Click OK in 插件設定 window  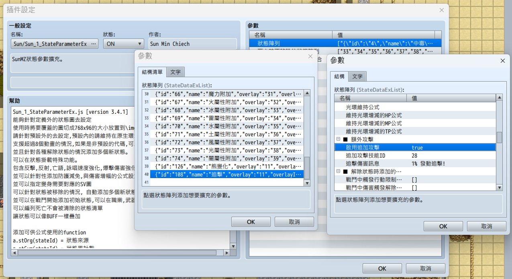click(x=382, y=268)
